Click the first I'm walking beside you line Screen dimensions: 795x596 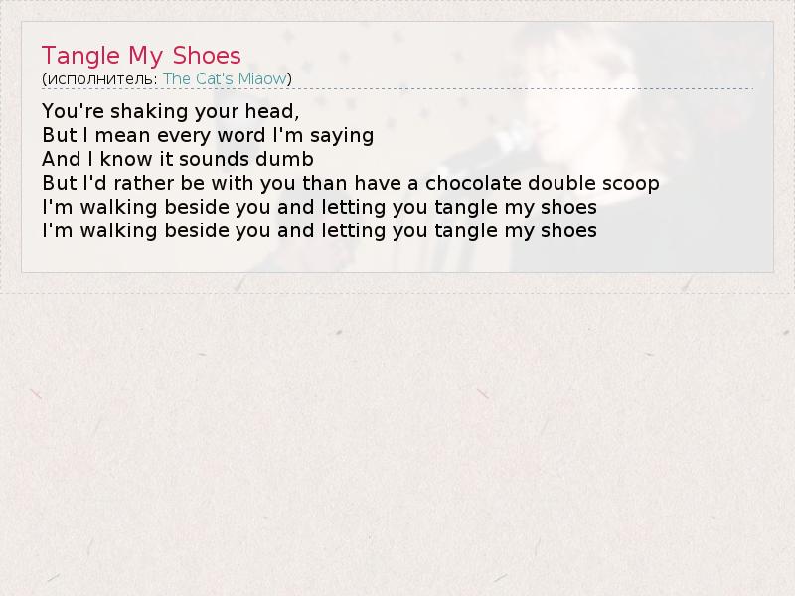319,207
